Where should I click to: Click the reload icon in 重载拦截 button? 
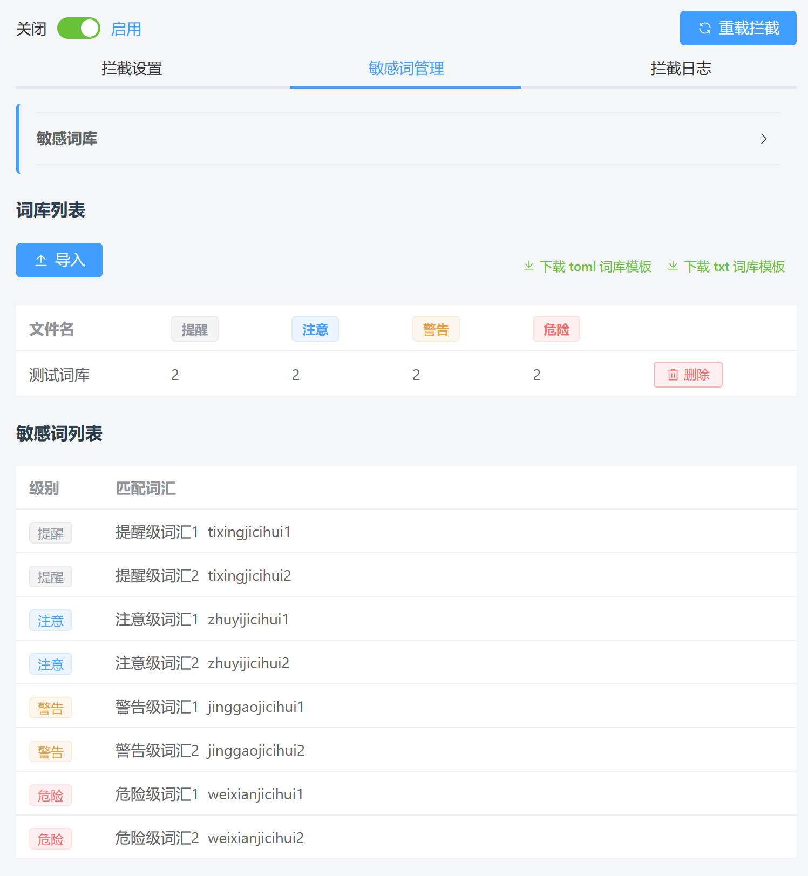coord(705,28)
